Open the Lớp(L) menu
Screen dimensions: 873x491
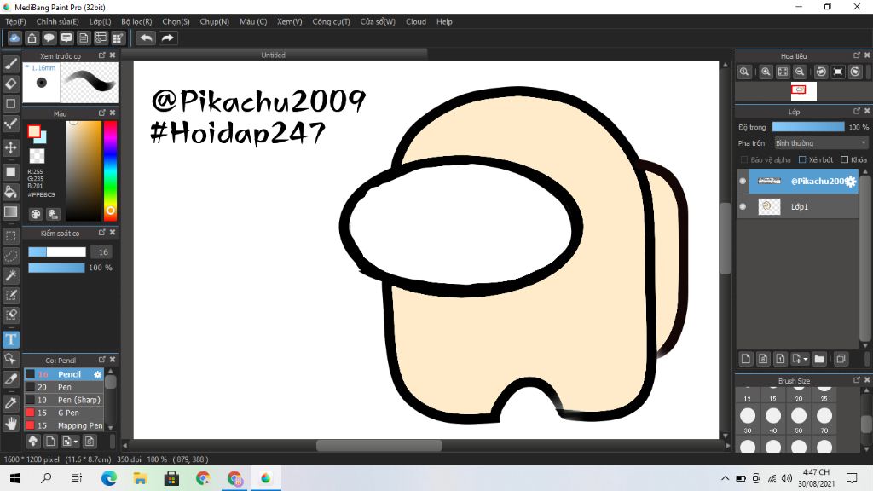point(101,21)
